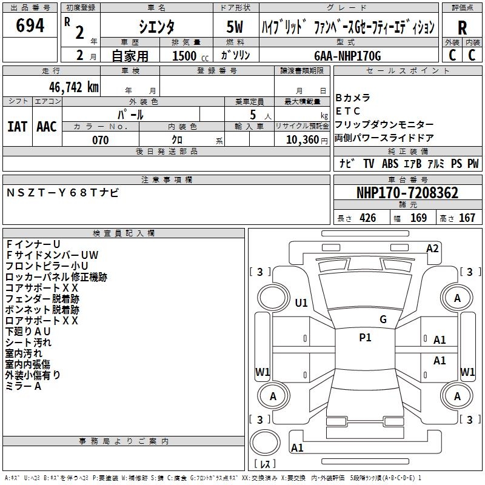Click front right wheel A mark
Viewport: 485px width, 485px height.
pos(457,298)
